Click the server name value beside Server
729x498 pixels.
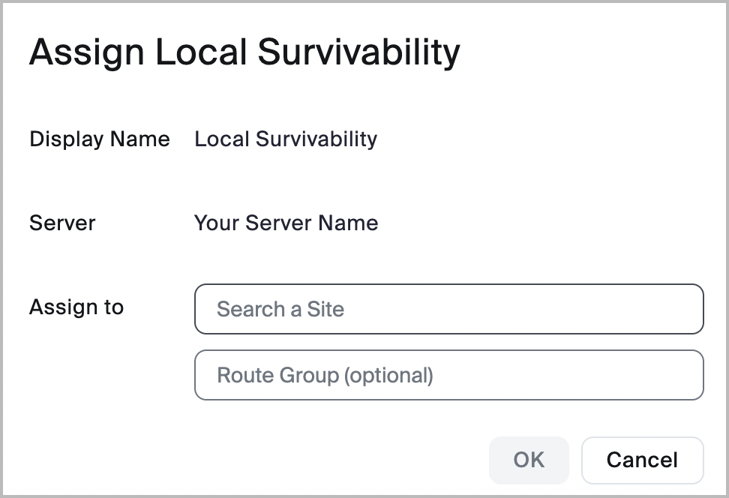pyautogui.click(x=286, y=223)
